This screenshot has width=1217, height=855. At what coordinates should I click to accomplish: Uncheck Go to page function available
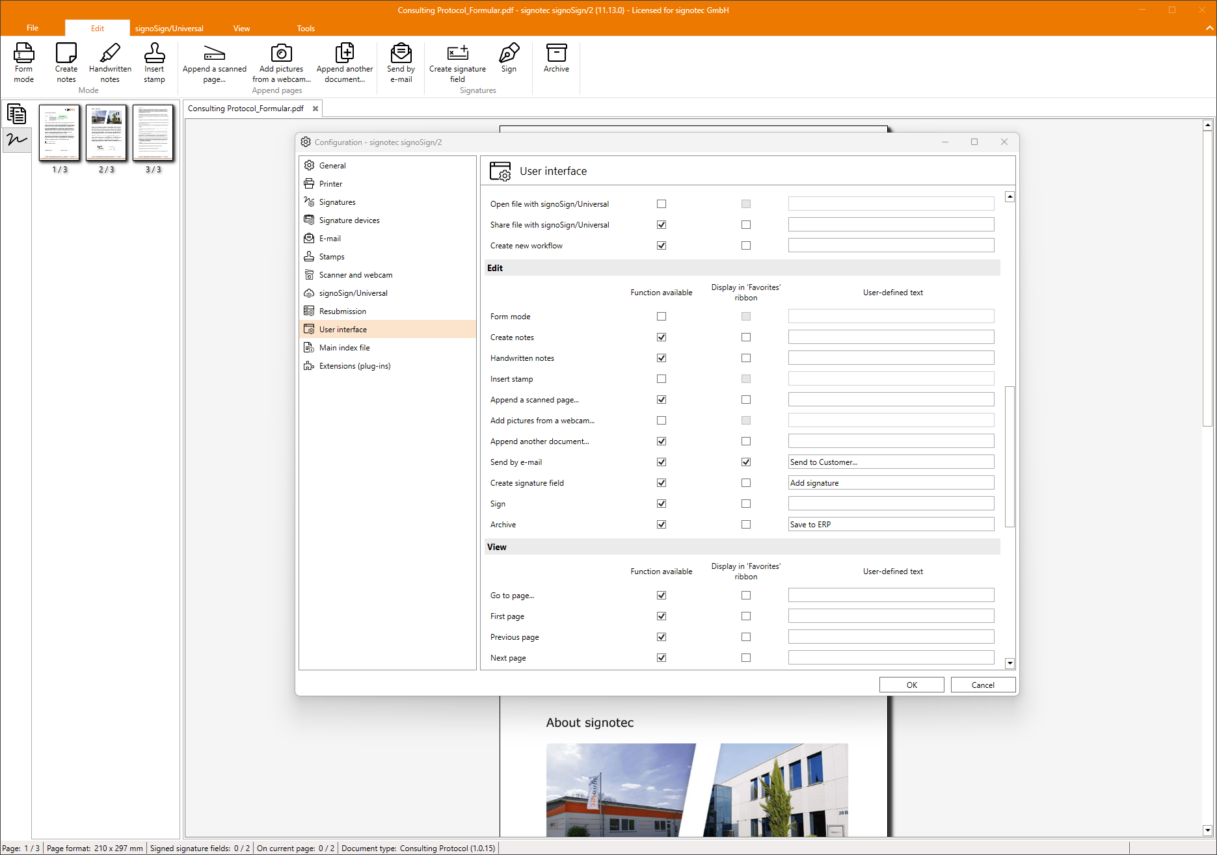(x=662, y=596)
